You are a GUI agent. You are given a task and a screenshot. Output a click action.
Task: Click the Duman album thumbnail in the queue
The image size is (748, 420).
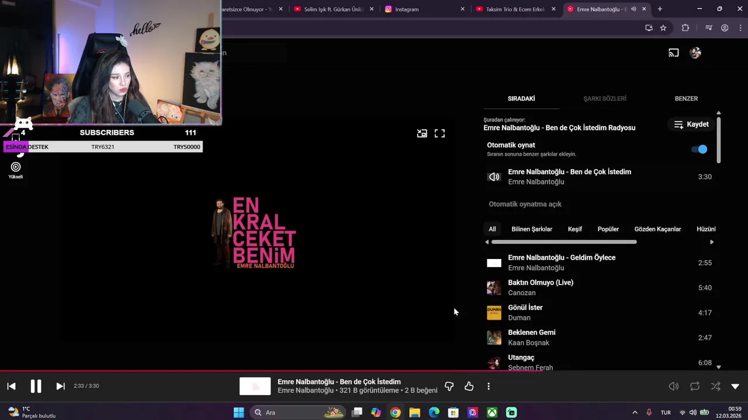494,313
